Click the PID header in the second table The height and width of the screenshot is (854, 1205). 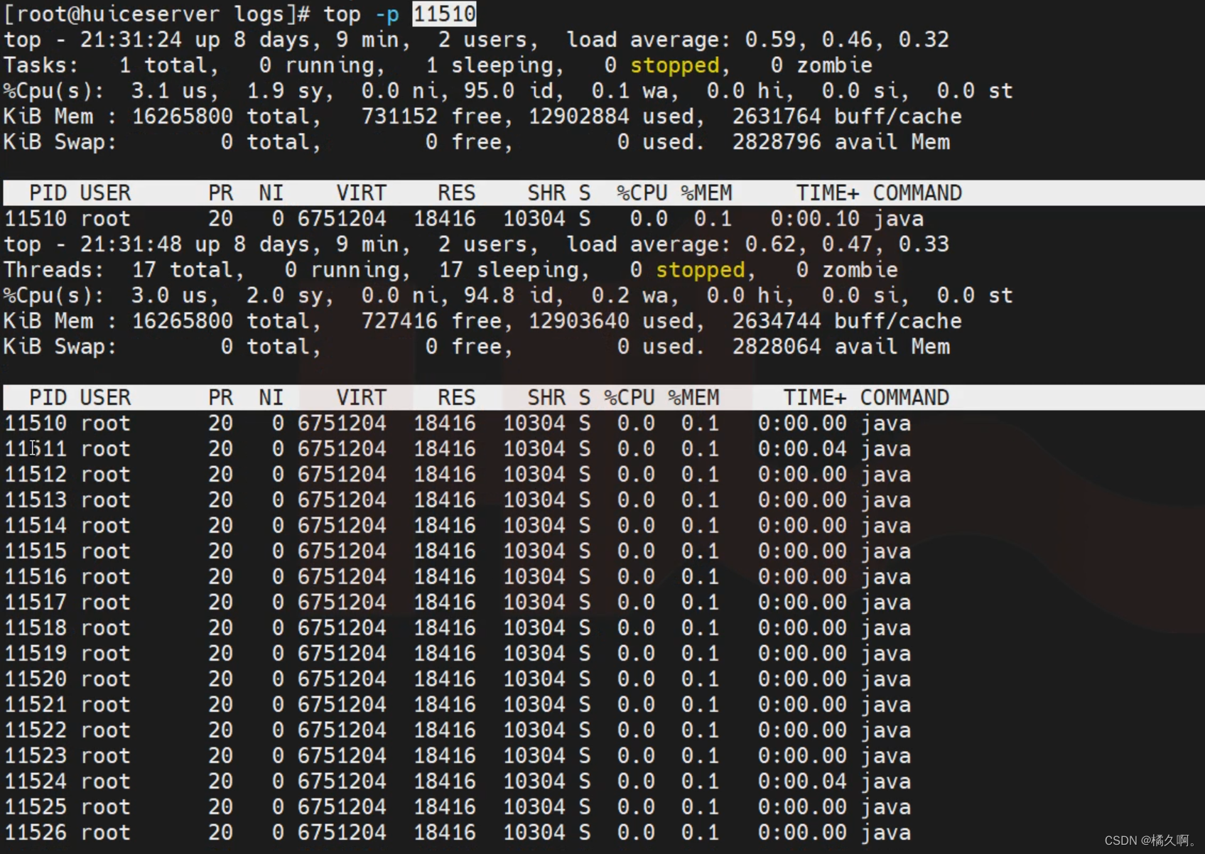pos(48,397)
